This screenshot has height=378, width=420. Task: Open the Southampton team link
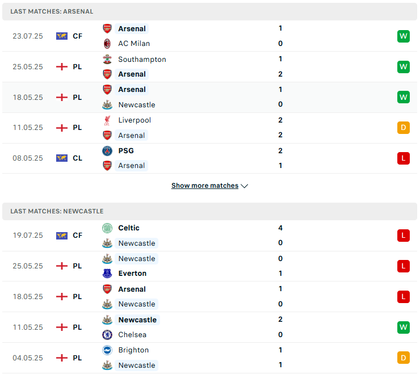pyautogui.click(x=142, y=60)
